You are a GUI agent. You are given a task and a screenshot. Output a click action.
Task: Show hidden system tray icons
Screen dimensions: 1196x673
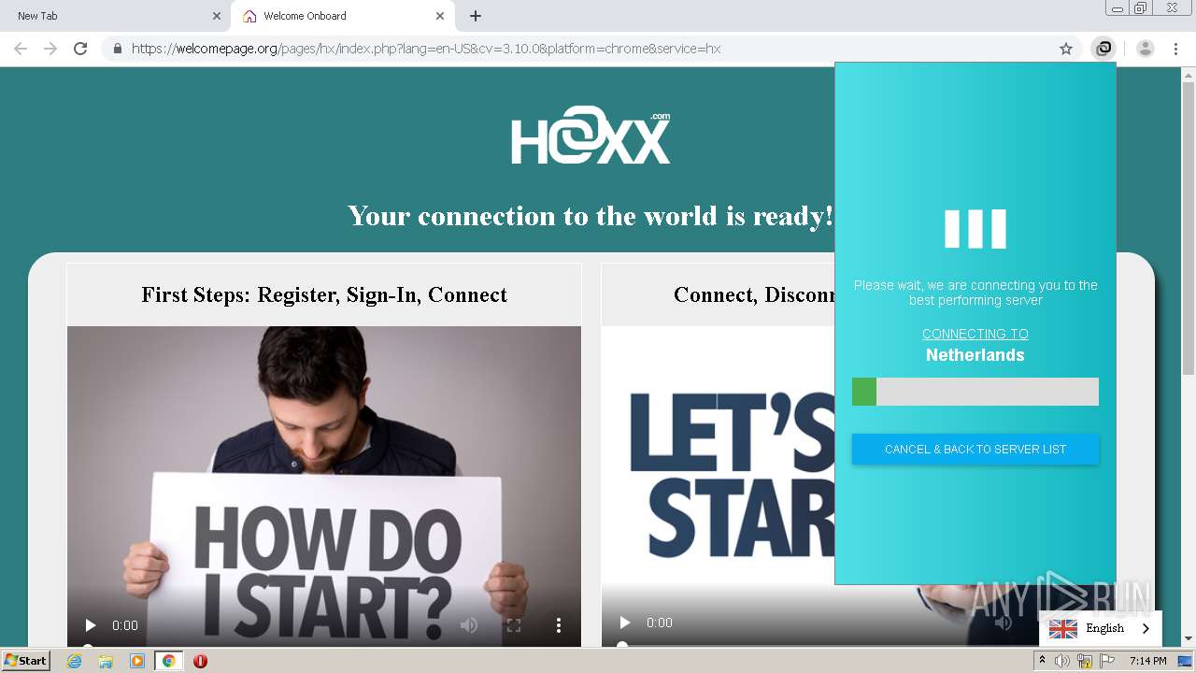(1042, 661)
